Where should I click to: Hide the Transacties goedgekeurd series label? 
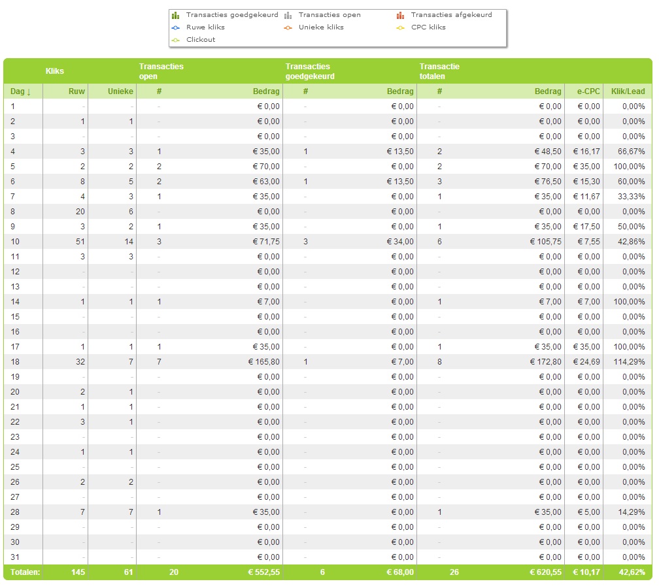232,14
